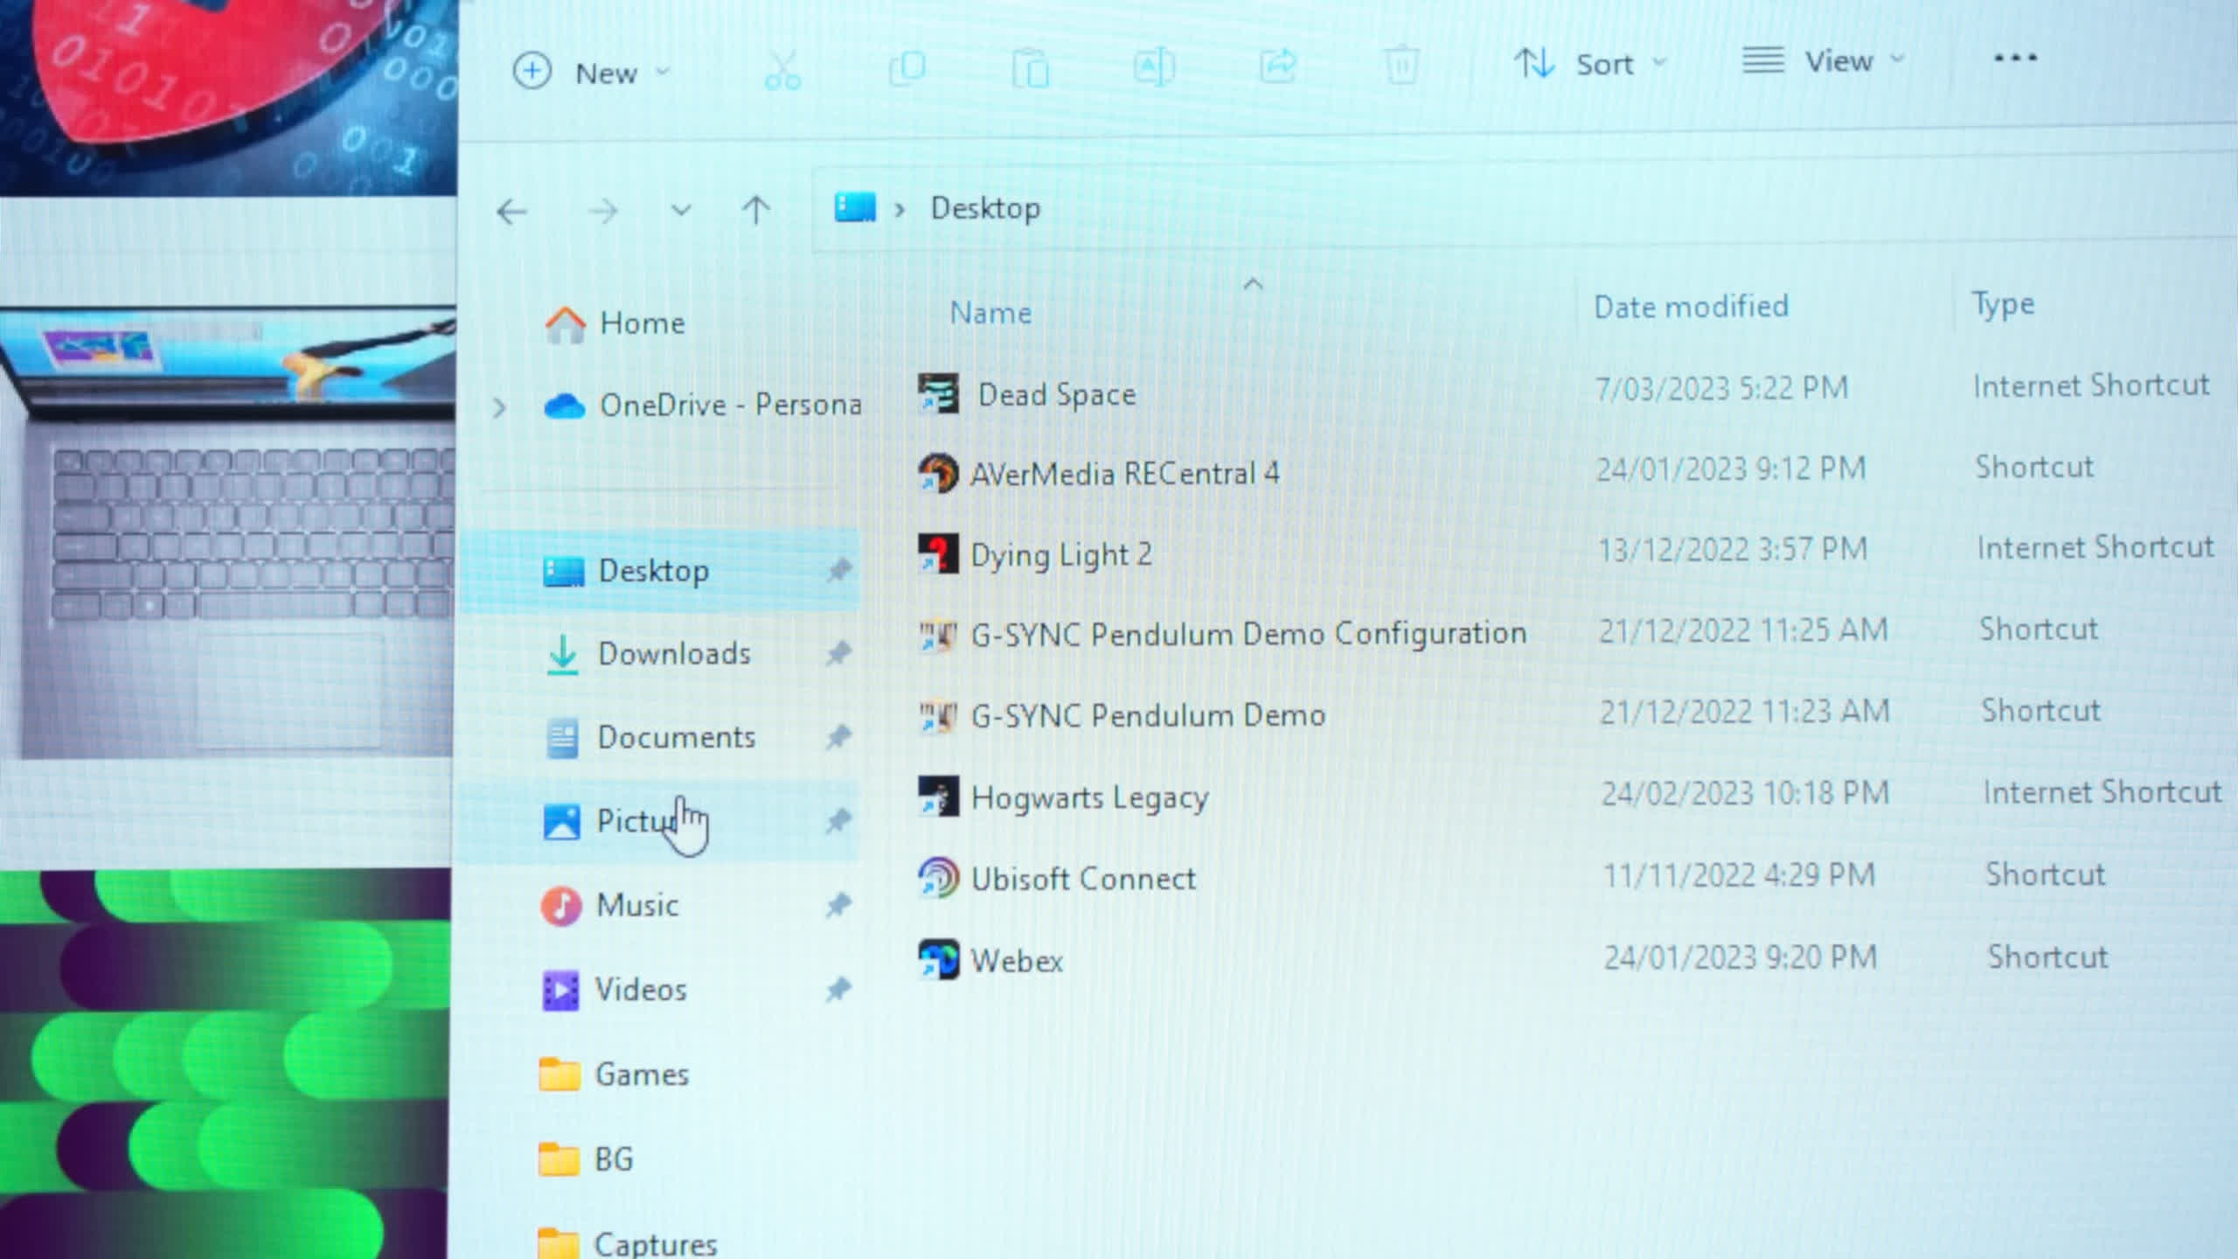Select the file name 'Ubisoft Connect'
This screenshot has height=1259, width=2238.
[1083, 880]
